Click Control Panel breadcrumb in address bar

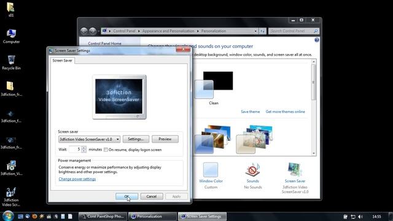coord(124,31)
